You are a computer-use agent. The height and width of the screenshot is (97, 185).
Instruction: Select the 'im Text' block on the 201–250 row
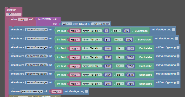coord(61,66)
